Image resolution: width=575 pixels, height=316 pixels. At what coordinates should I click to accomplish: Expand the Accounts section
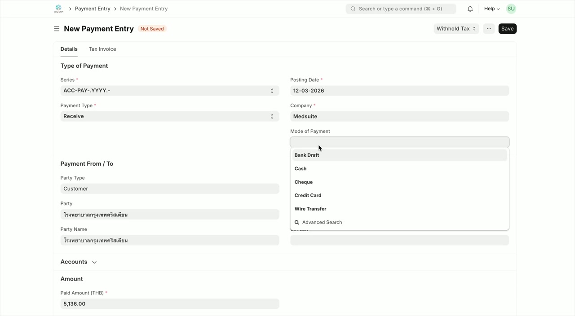click(x=79, y=262)
